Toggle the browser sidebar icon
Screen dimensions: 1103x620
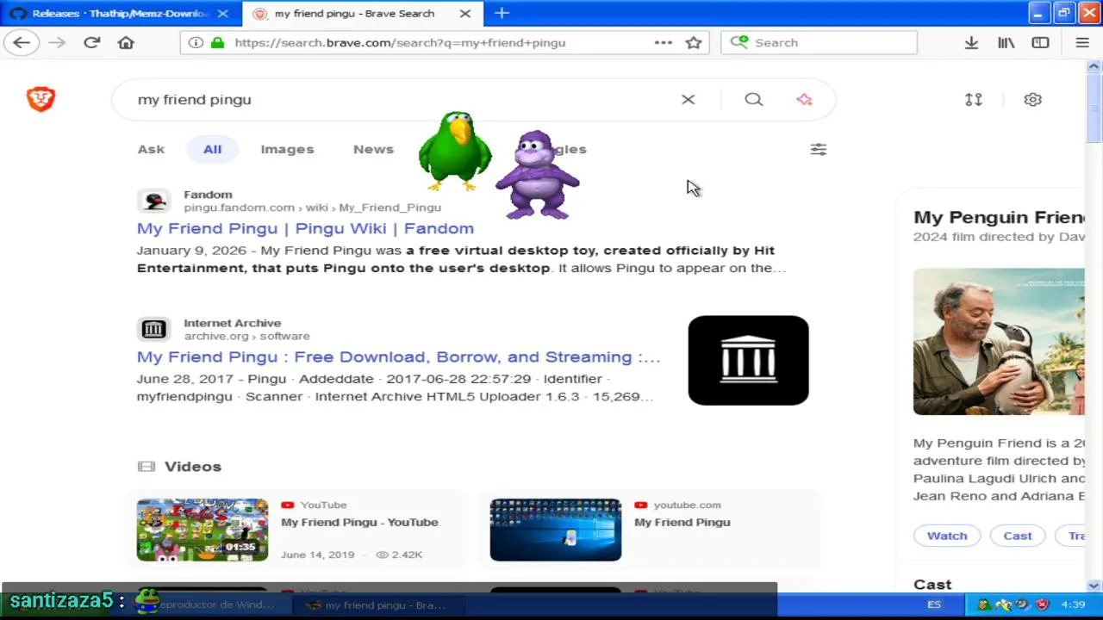pos(1040,42)
